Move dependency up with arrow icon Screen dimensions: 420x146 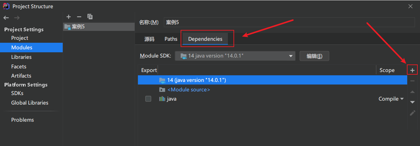tap(412, 91)
